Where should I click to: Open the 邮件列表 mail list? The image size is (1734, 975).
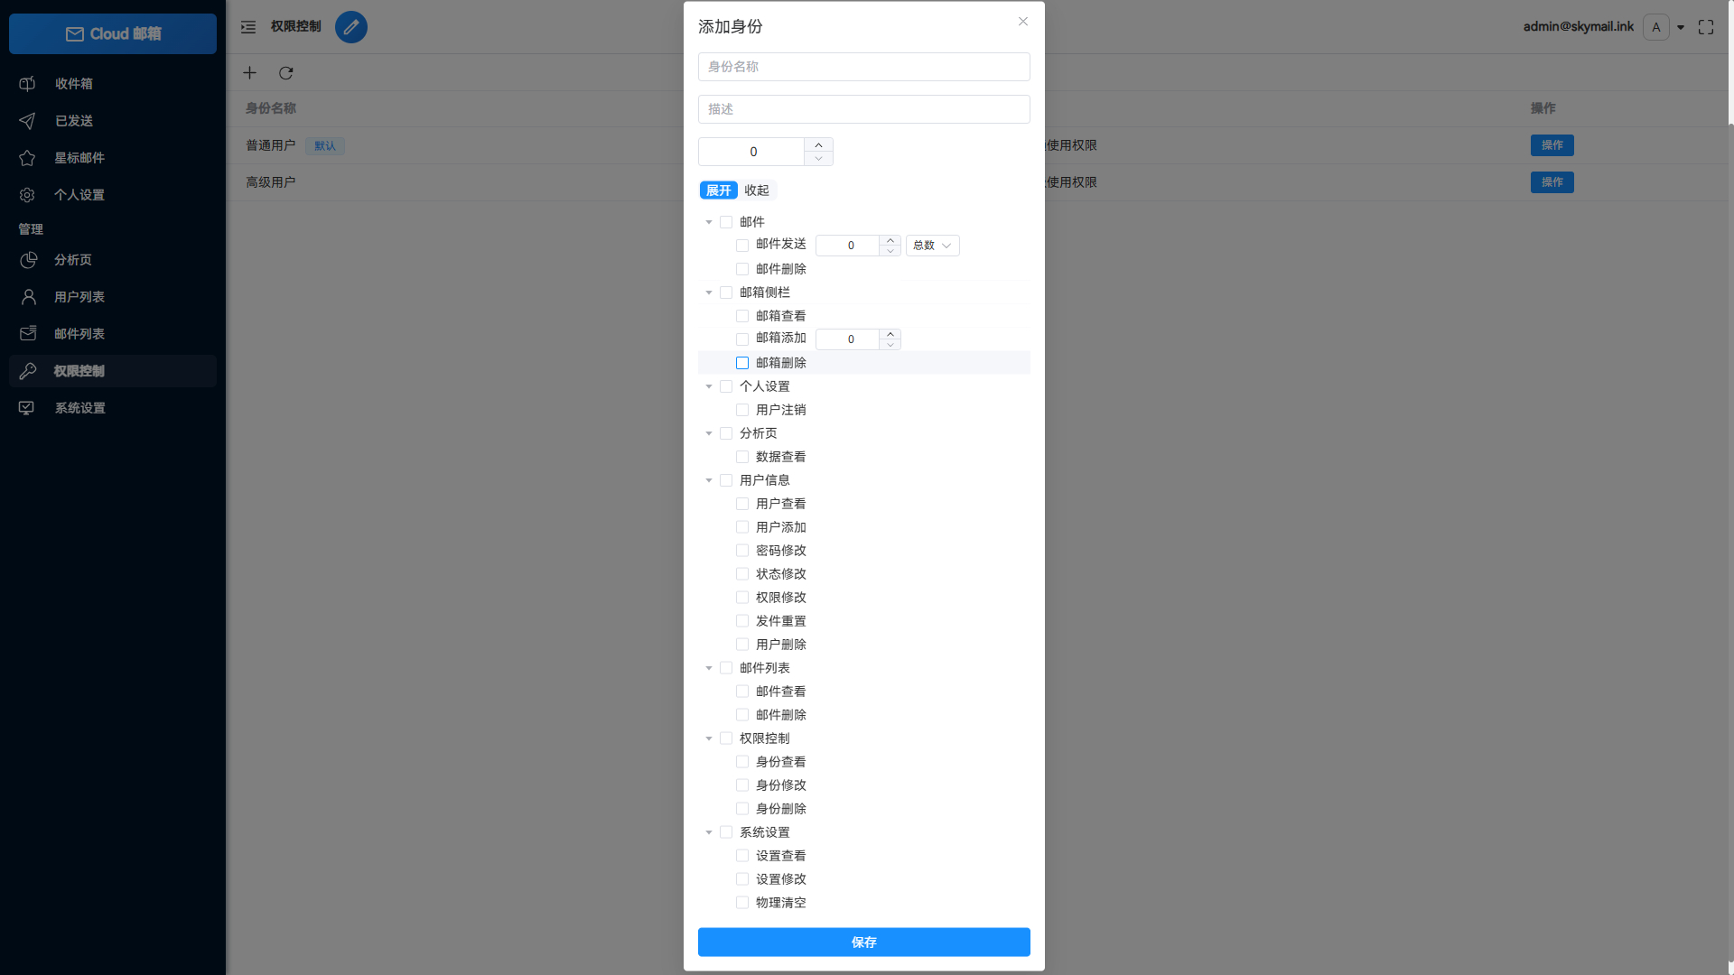point(79,333)
